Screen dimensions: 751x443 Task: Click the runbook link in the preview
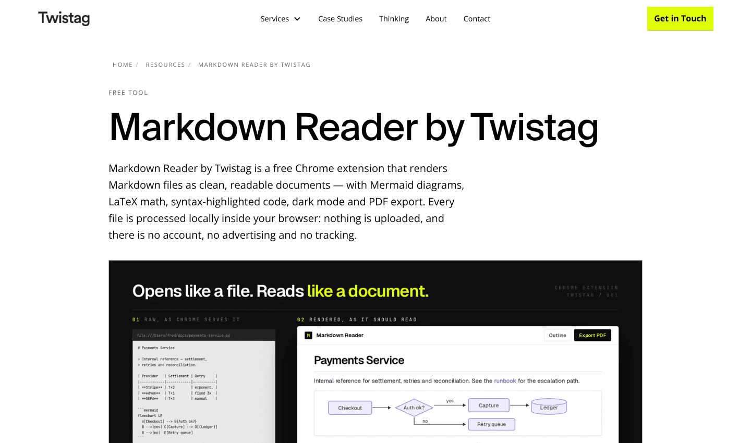point(505,381)
